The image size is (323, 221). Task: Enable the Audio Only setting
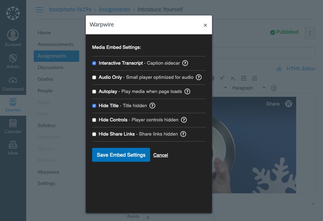pos(94,77)
